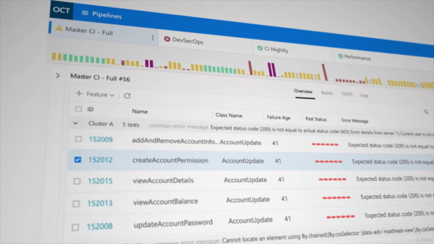Check the box for test 152008
434x244 pixels.
75,228
